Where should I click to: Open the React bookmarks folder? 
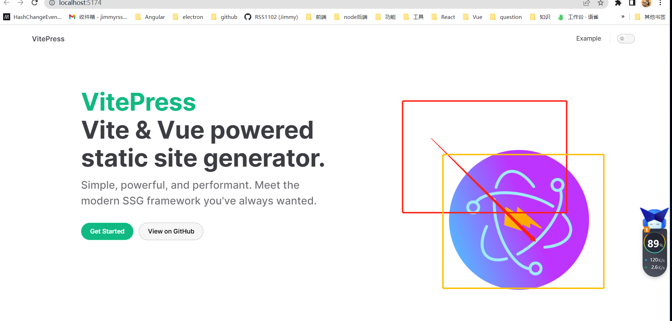pyautogui.click(x=443, y=17)
